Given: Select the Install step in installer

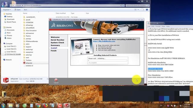Looking at the screenshot, I should click(54, 48).
